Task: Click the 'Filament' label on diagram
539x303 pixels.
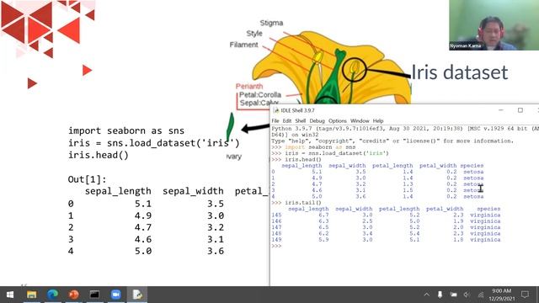Action: point(243,45)
